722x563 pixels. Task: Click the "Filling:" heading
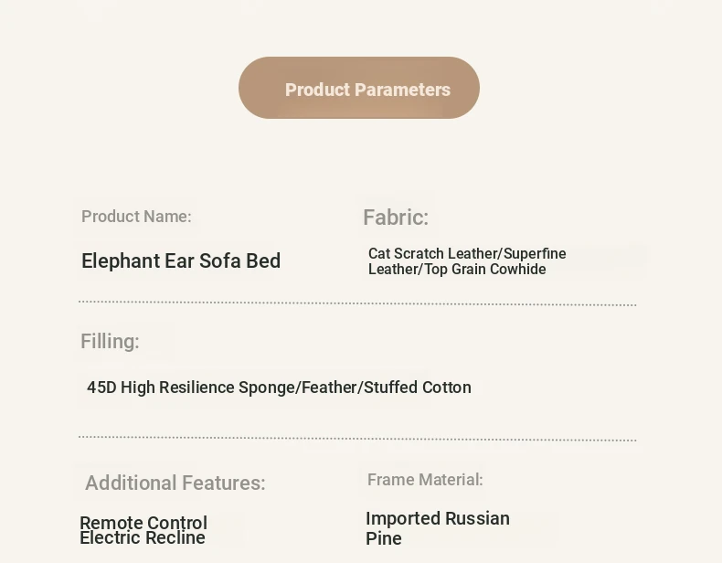tap(110, 342)
